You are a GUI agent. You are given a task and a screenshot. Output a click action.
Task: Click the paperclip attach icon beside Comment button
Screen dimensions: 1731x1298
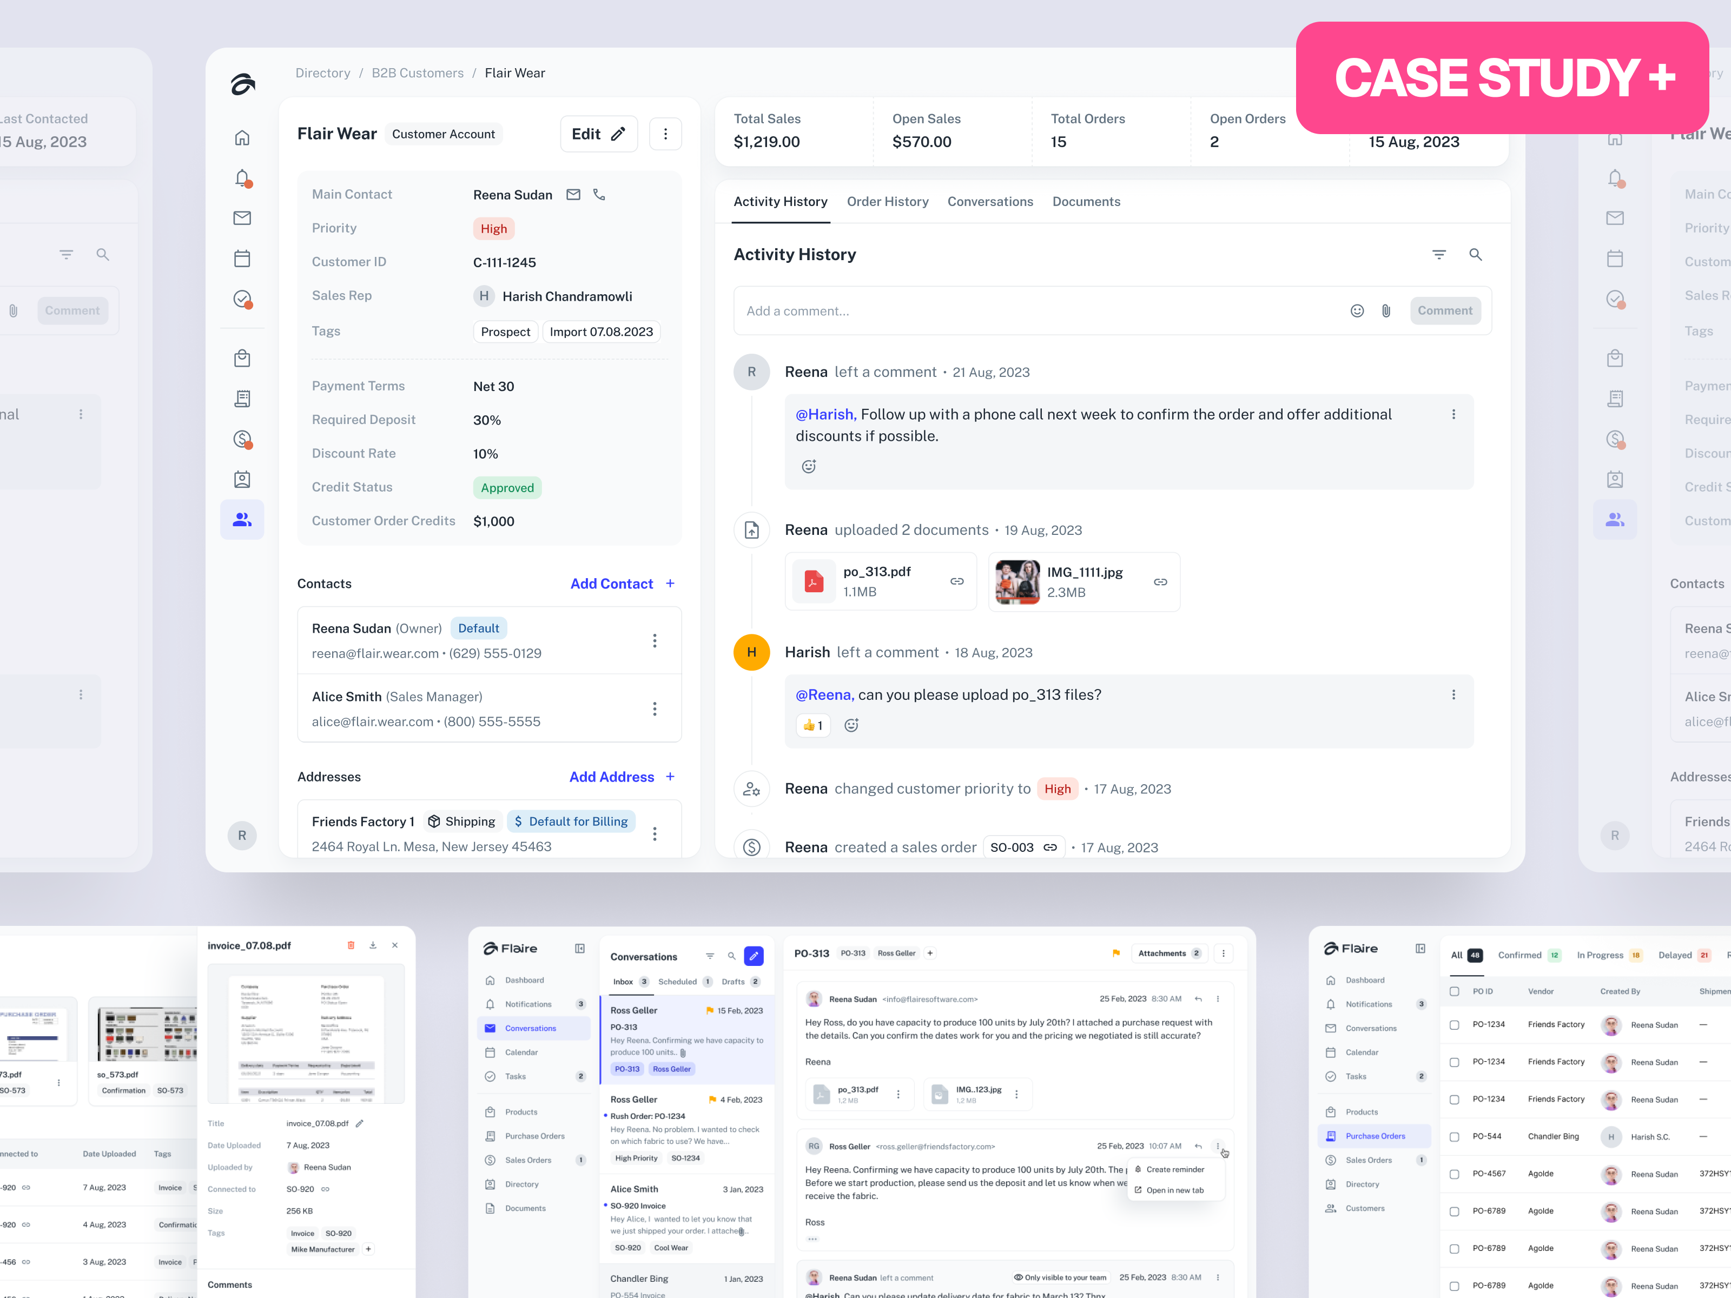(1386, 312)
